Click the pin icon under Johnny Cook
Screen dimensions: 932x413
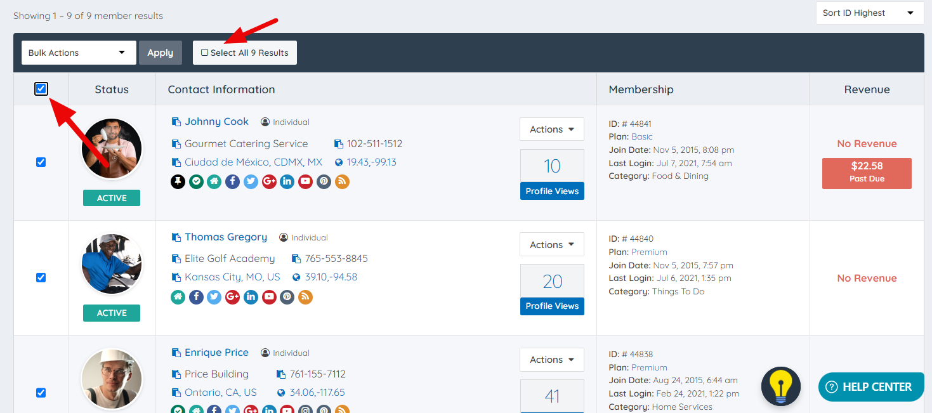(178, 181)
